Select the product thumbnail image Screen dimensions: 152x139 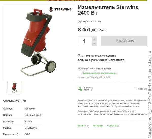pos(15,88)
